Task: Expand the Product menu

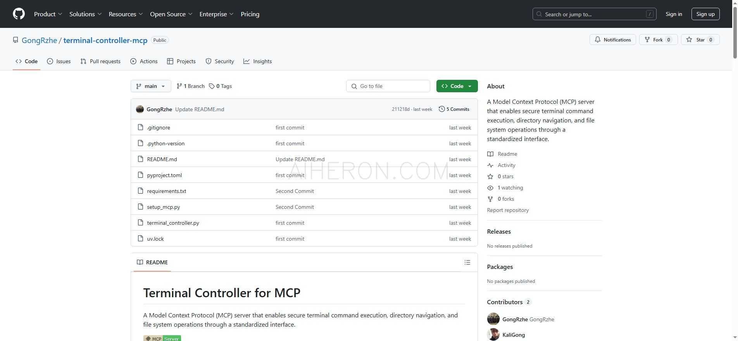Action: 48,14
